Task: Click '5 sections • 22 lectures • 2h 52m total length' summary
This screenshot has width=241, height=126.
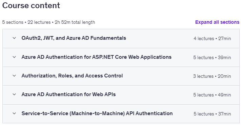Action: pyautogui.click(x=48, y=22)
